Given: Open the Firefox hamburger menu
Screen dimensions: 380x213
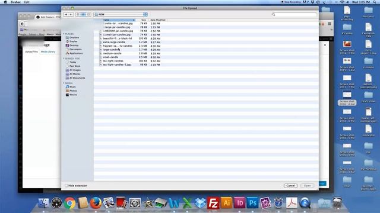Looking at the screenshot, I should click(330, 24).
